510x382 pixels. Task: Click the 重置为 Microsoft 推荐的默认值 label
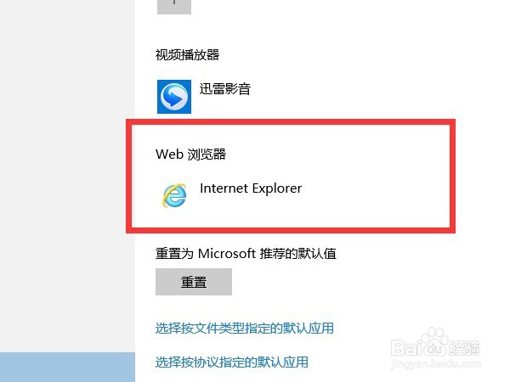246,253
